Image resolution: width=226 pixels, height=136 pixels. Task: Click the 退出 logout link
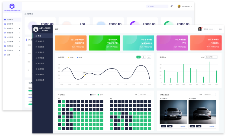pyautogui.click(x=220, y=29)
